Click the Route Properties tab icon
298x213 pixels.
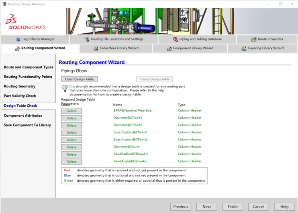click(x=254, y=39)
